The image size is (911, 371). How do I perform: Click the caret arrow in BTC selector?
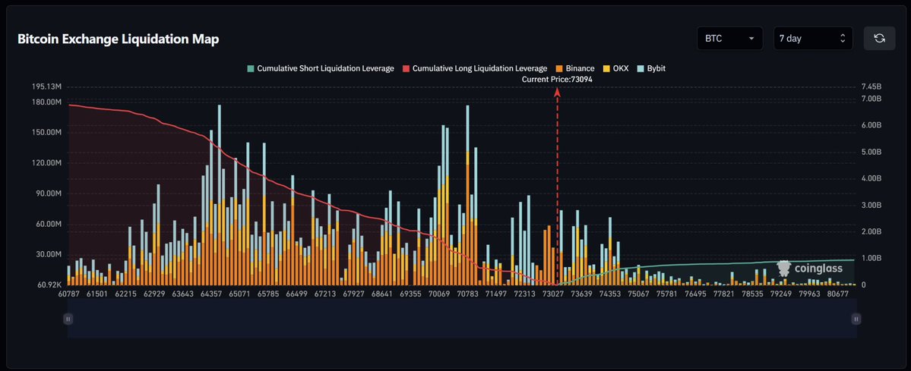751,38
